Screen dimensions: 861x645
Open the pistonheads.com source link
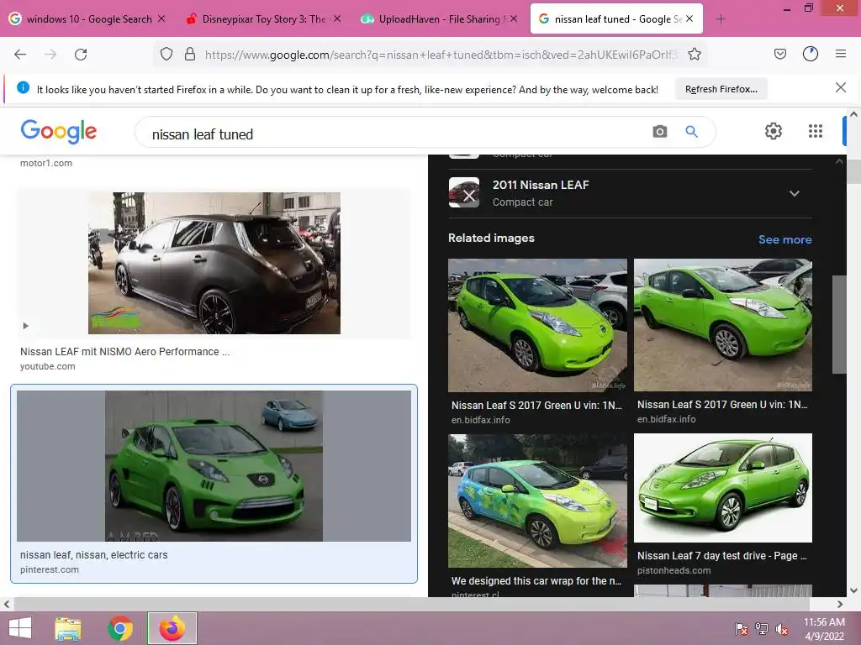tap(673, 570)
